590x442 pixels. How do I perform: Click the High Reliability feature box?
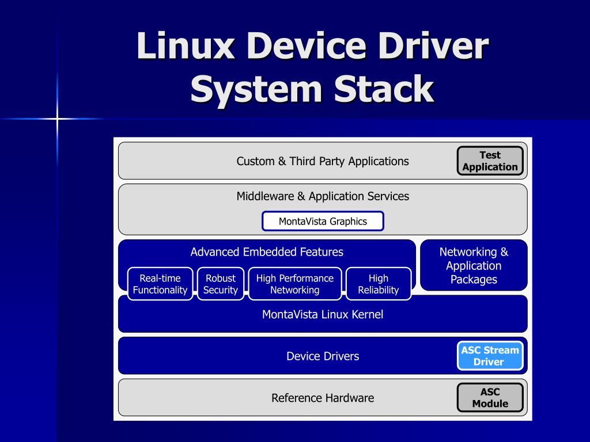click(378, 283)
